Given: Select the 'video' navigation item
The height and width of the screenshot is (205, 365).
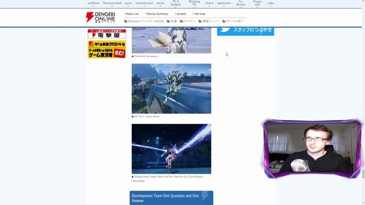Looking at the screenshot, I should coord(271,3).
